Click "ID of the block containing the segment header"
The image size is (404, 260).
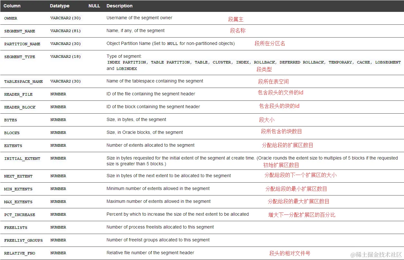153,107
